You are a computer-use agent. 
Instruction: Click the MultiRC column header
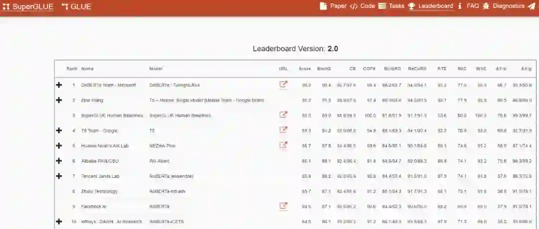(x=393, y=69)
